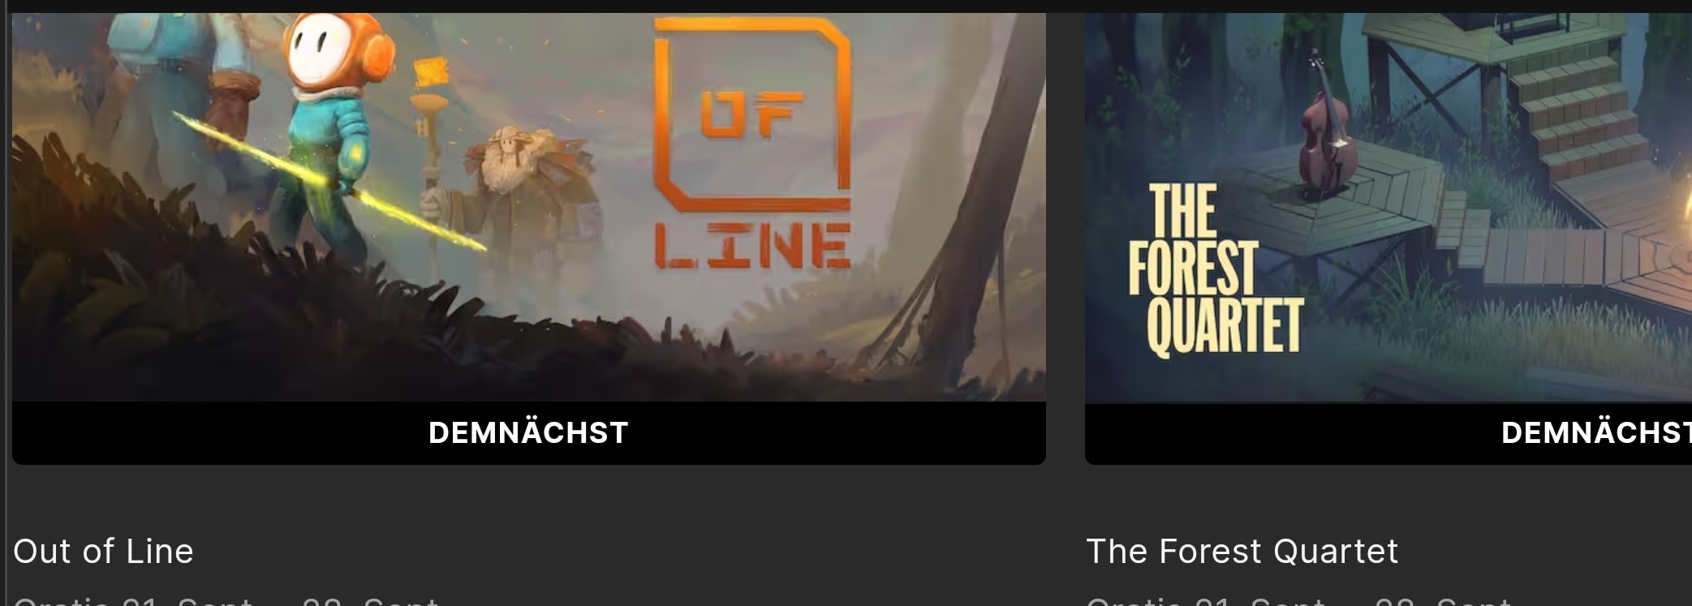Open The Forest Quartet title link

pos(1242,552)
